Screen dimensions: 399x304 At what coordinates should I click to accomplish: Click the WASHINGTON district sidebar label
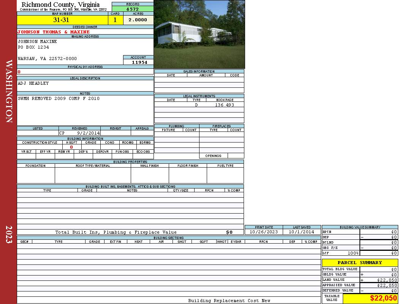click(9, 91)
